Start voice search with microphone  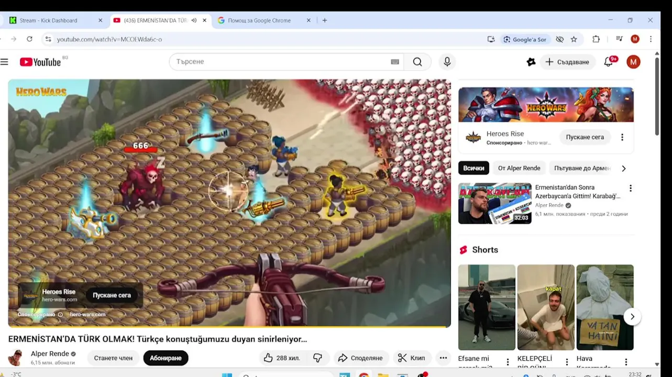click(x=447, y=62)
